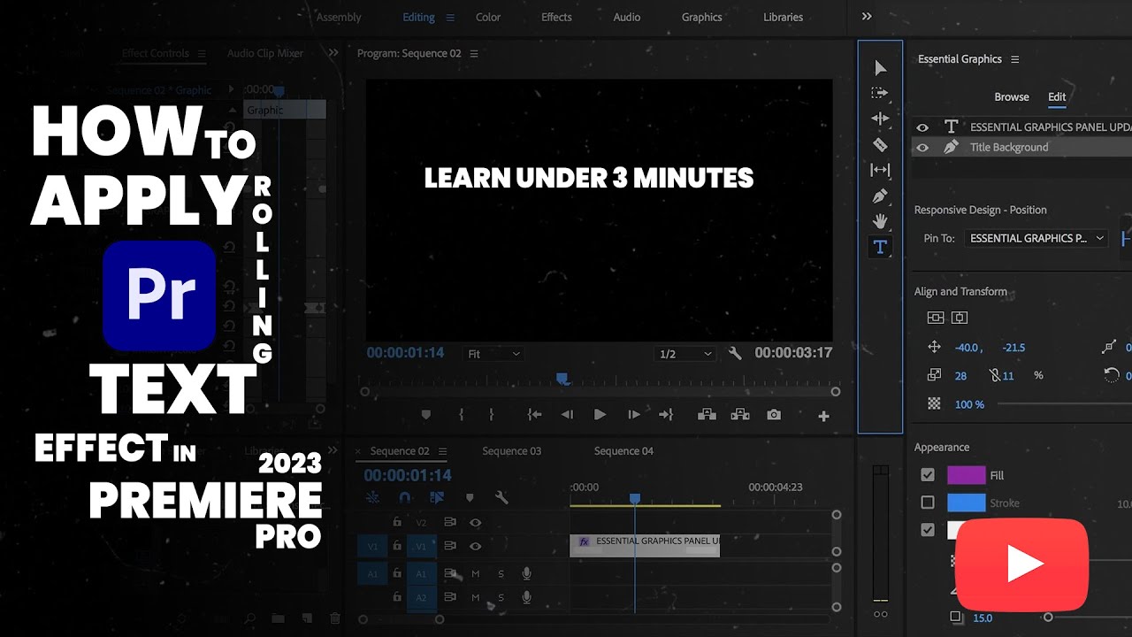This screenshot has height=637, width=1132.
Task: Add a marker in Program monitor
Action: coord(426,415)
